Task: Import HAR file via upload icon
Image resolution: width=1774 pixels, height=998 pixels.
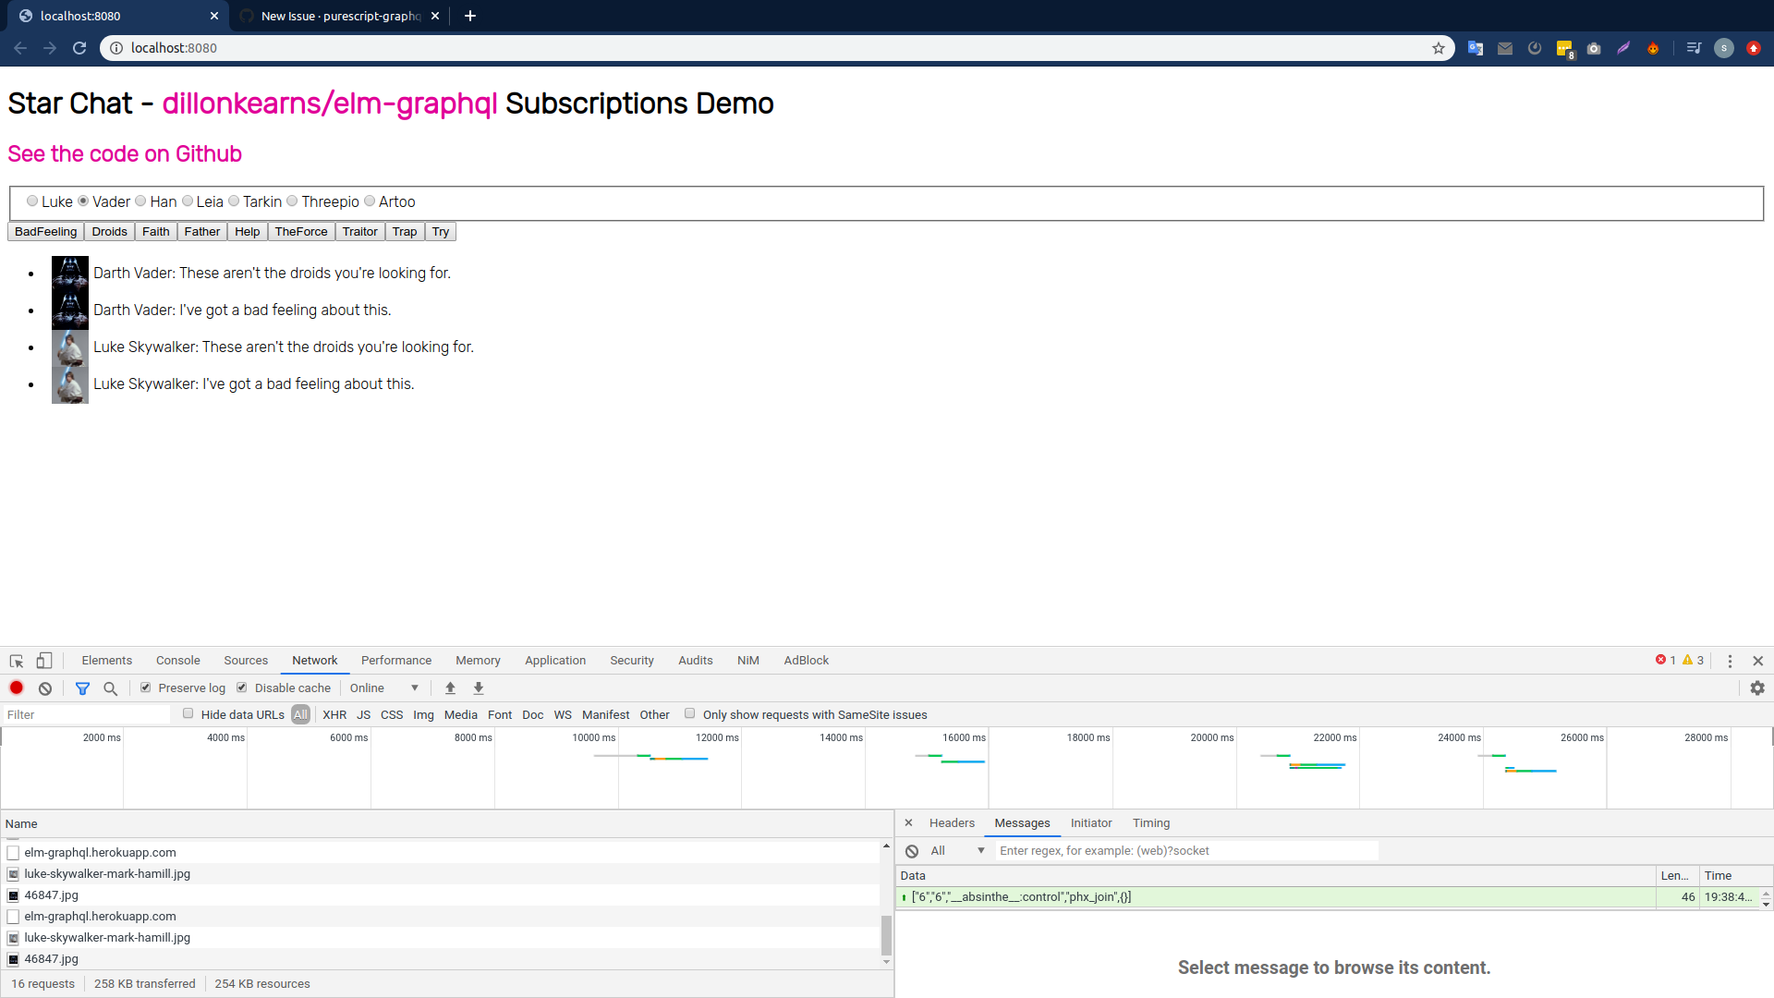Action: tap(450, 688)
